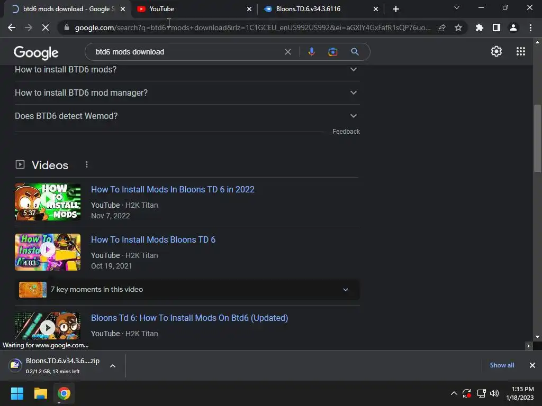Play the 5:37 video thumbnail

[x=48, y=202]
